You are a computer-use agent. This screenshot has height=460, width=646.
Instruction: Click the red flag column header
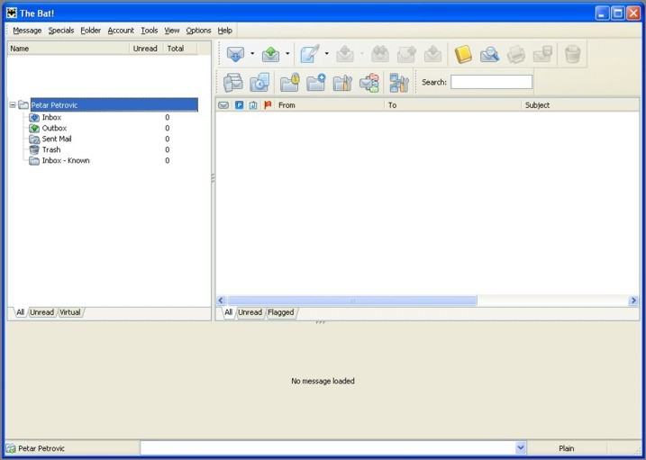pos(268,105)
